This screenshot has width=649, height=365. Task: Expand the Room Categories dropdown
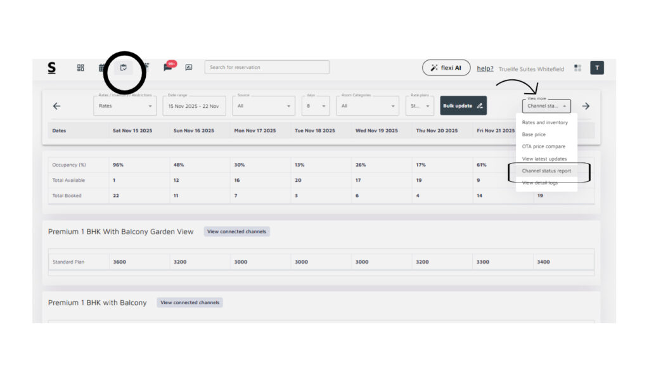click(x=368, y=106)
